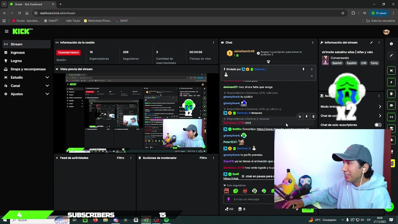Pin the hovered Darkness_2218 chat message
The height and width of the screenshot is (224, 398).
[307, 117]
